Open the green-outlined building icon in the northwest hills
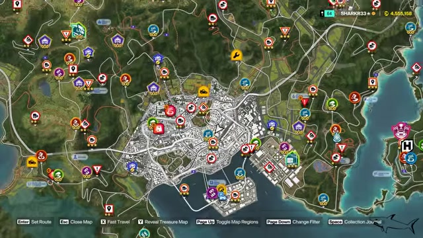The image size is (423, 238). click(79, 30)
